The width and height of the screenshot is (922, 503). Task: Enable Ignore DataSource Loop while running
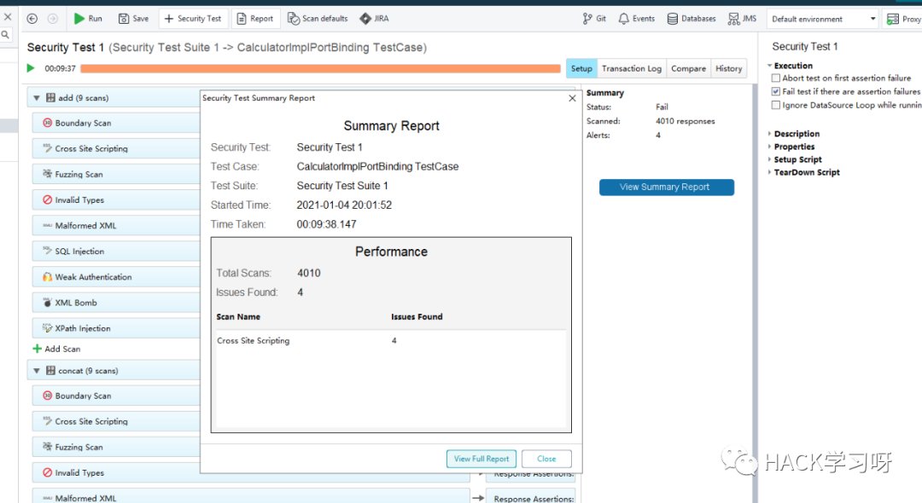coord(775,105)
